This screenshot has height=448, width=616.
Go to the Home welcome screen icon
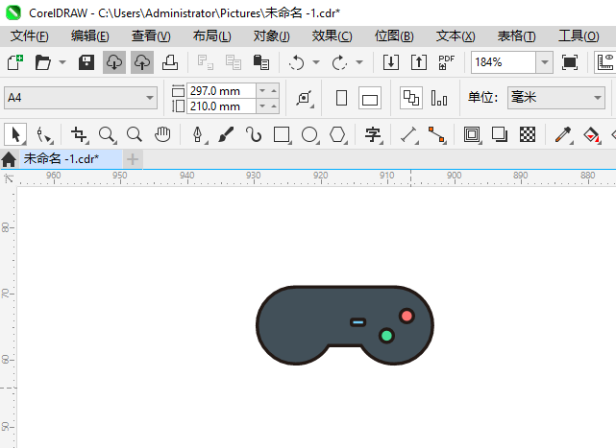[9, 159]
